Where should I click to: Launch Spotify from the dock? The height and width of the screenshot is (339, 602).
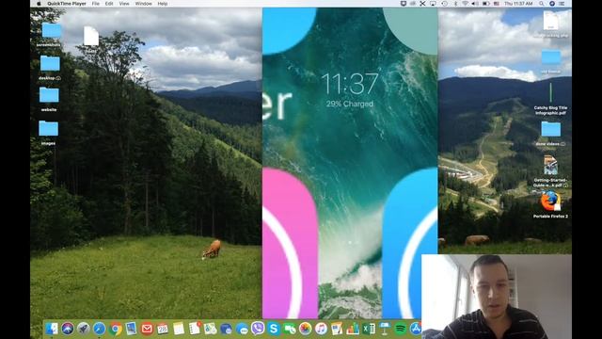[x=401, y=329]
